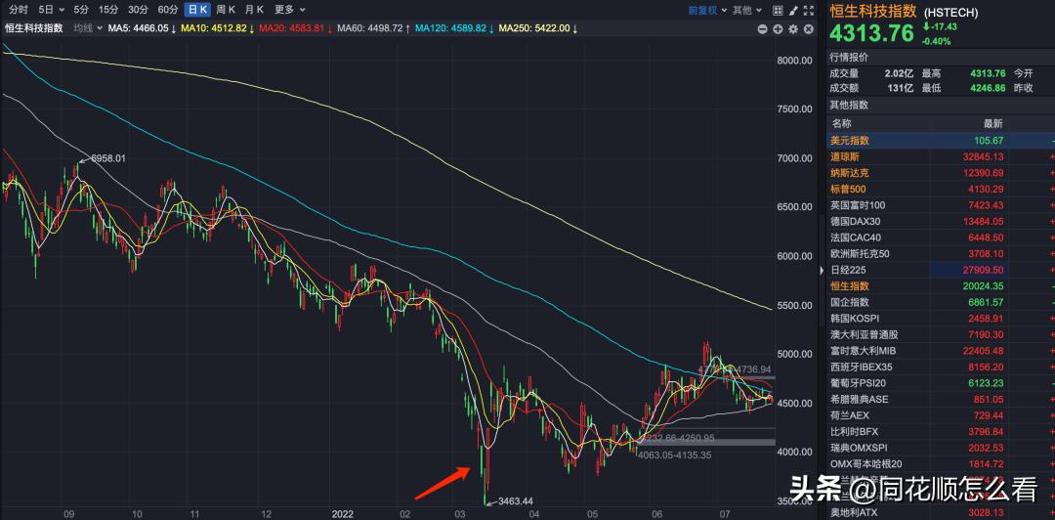Select the 荷兰AEX index row

click(x=941, y=415)
